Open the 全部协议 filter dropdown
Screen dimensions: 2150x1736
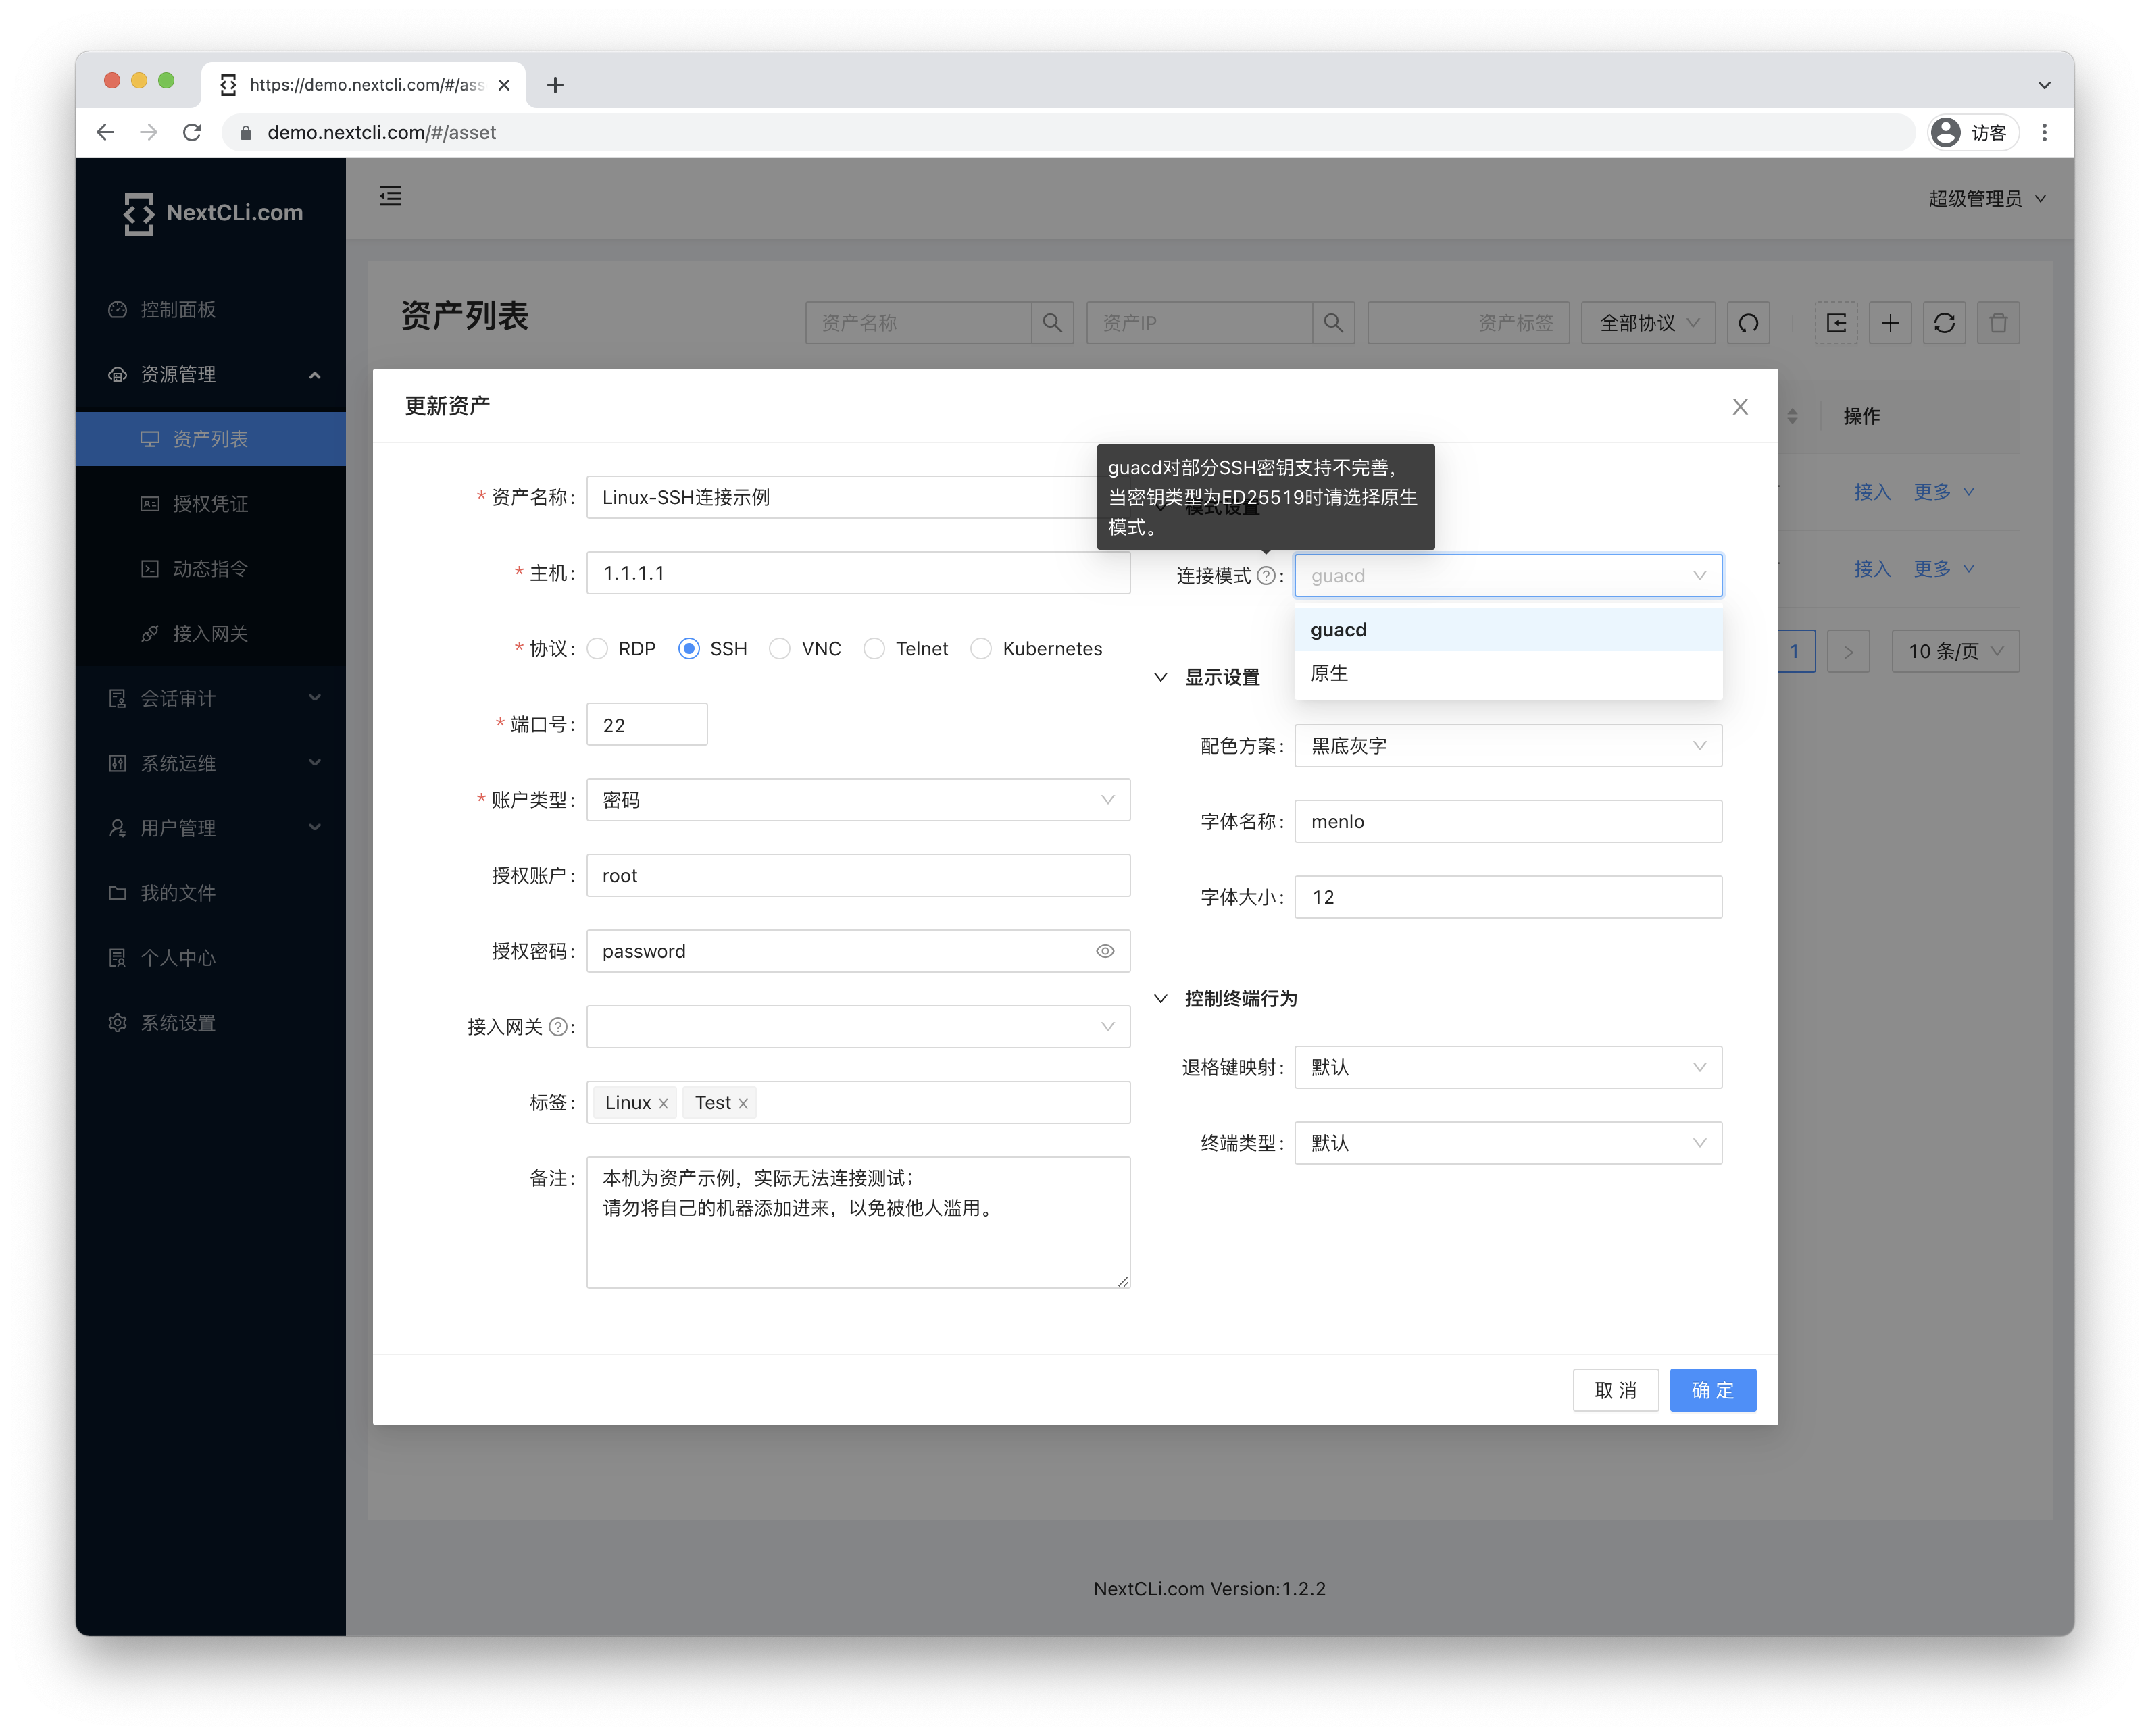1648,323
